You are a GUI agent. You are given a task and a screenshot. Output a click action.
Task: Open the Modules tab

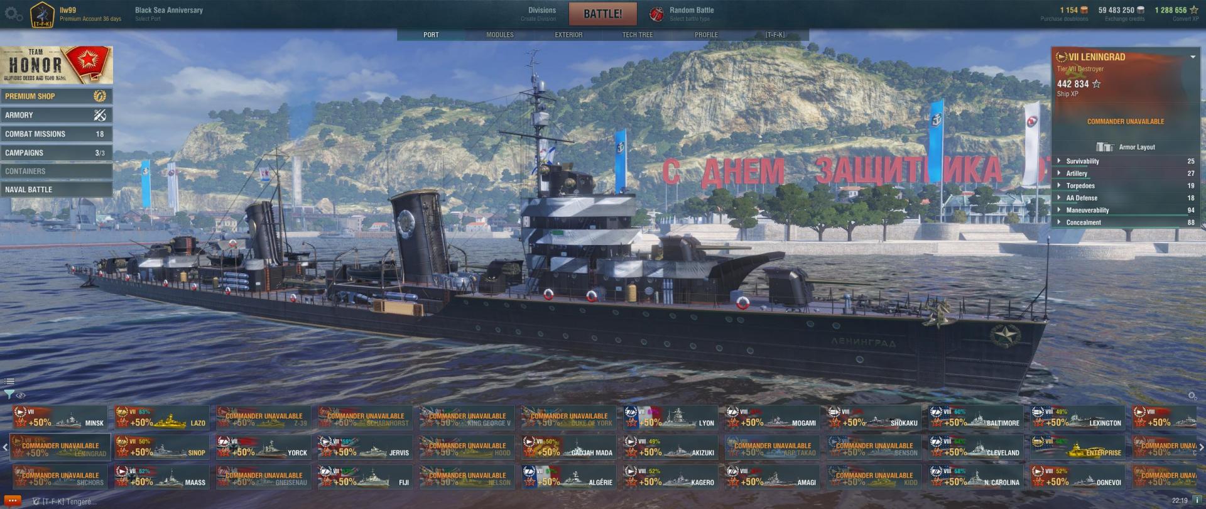500,35
